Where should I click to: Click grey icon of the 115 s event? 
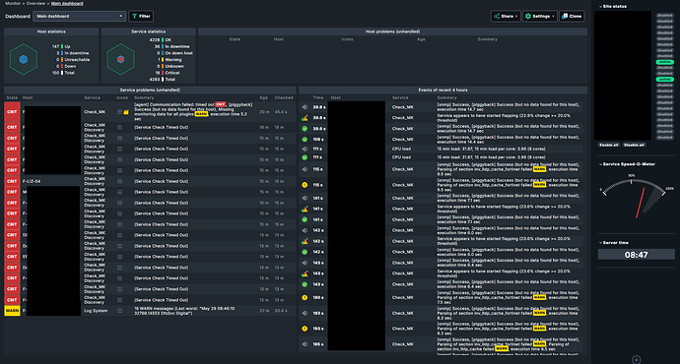pyautogui.click(x=305, y=169)
